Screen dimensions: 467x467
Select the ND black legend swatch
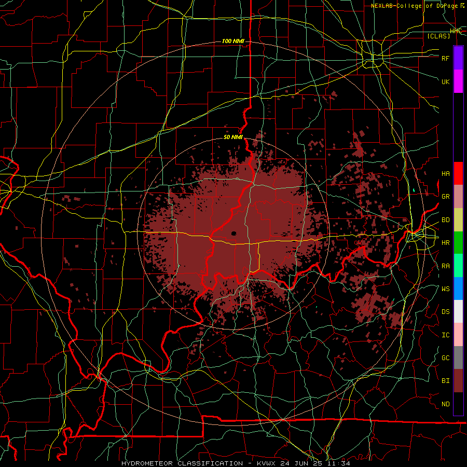tap(458, 404)
